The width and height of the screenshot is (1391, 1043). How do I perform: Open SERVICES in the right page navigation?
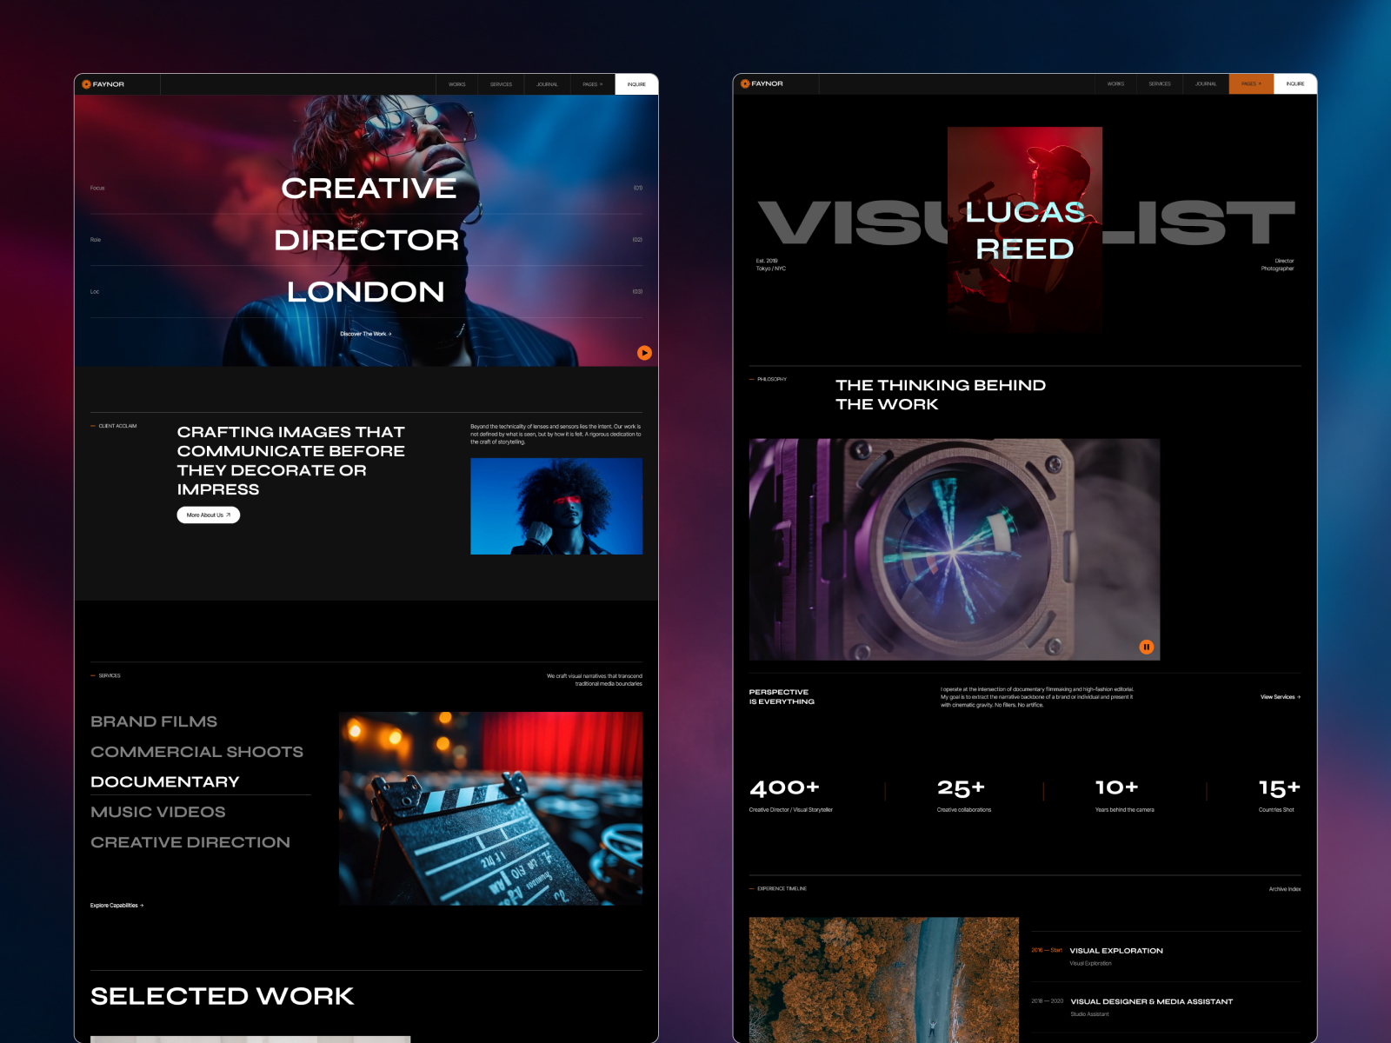pyautogui.click(x=1160, y=83)
